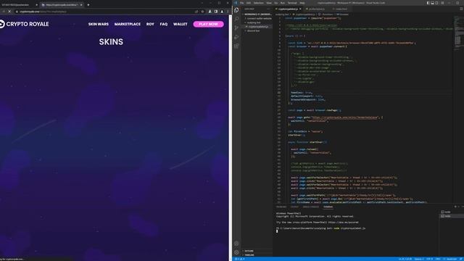Open Extensions view in VS Code activity bar

click(x=236, y=46)
